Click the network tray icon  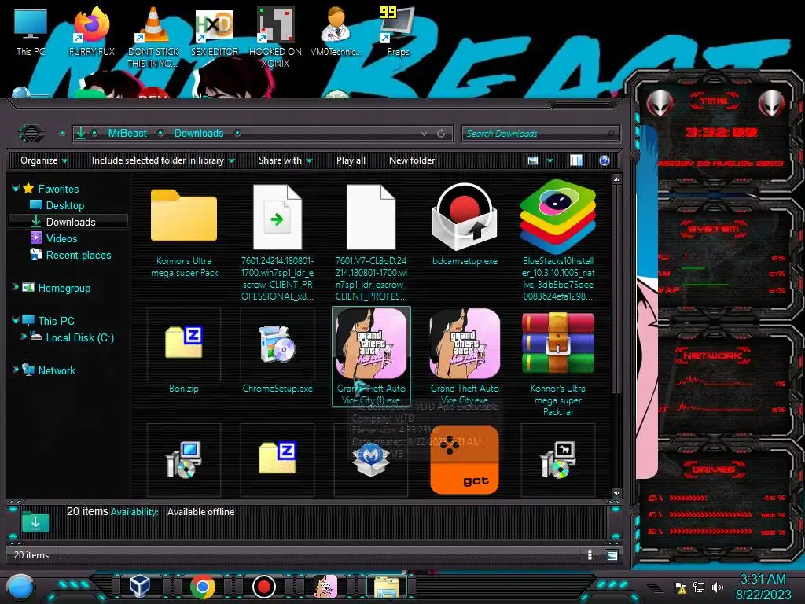pos(699,587)
